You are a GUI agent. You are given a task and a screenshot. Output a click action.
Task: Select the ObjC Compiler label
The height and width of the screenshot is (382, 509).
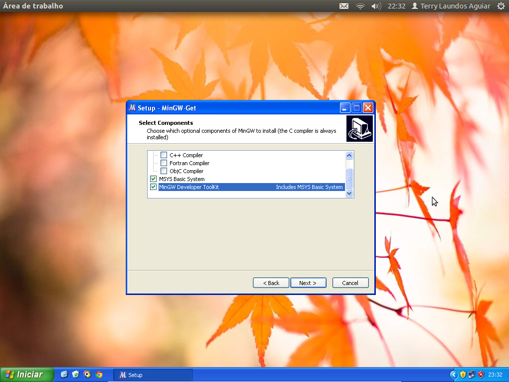(186, 171)
